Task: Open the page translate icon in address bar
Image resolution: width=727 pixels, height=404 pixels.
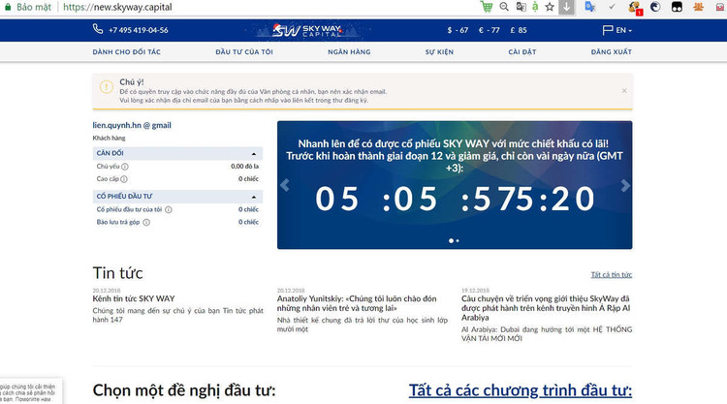Action: point(521,7)
